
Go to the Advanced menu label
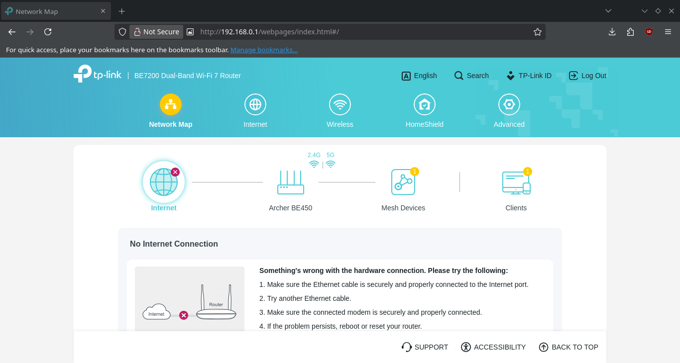509,124
